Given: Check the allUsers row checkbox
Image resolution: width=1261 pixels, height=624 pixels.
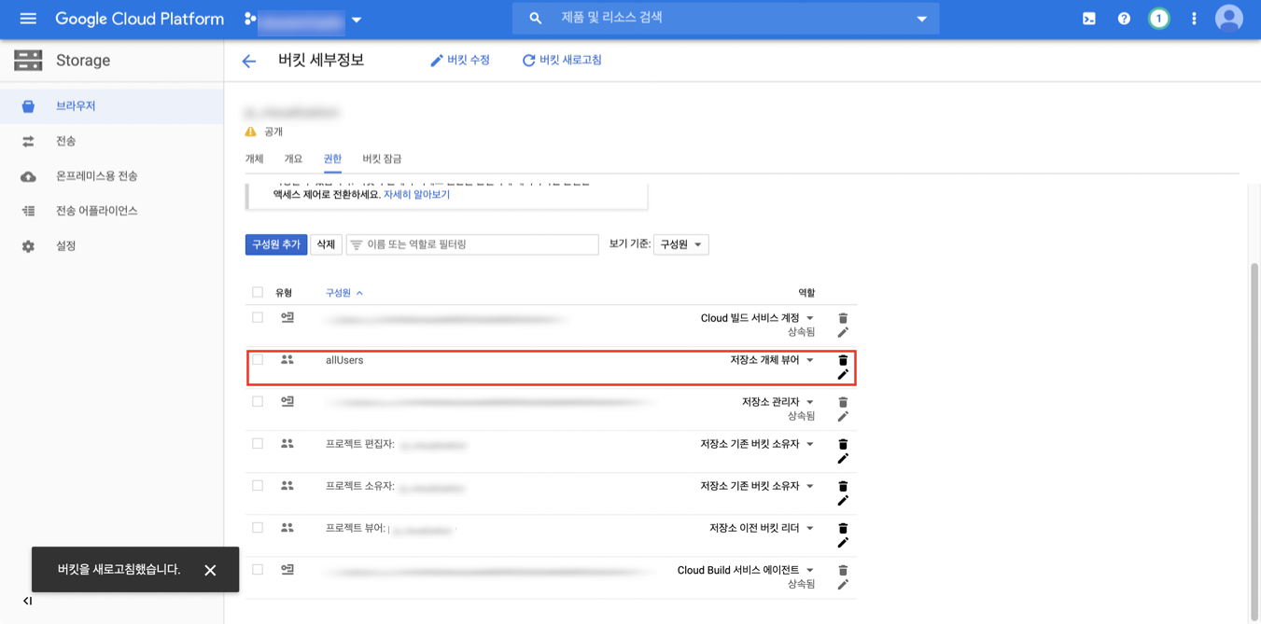Looking at the screenshot, I should pos(258,360).
